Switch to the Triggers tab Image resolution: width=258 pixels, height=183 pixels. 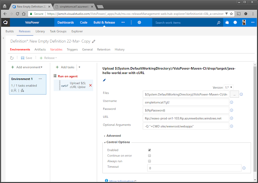click(x=72, y=49)
